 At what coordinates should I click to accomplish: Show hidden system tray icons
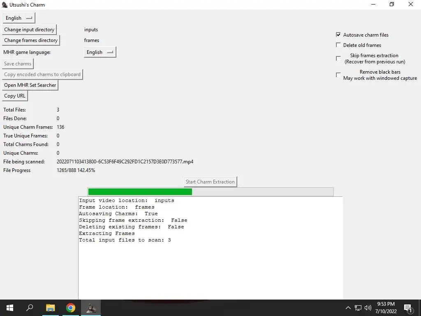[x=348, y=308]
